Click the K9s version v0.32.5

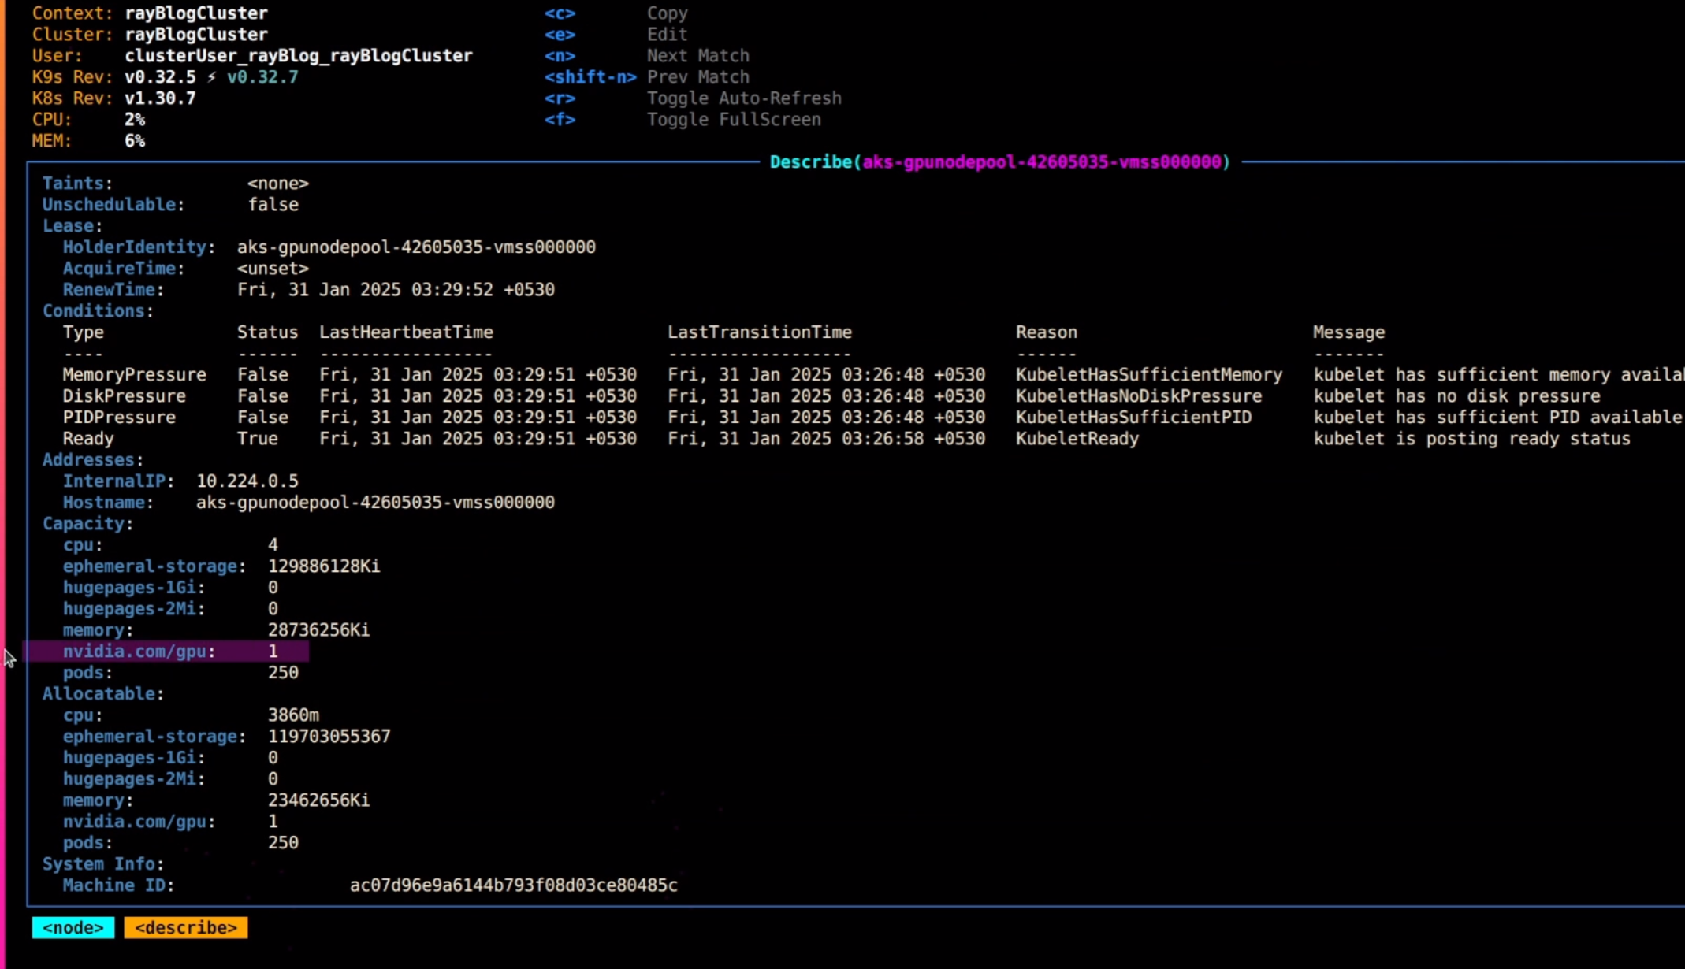tap(160, 77)
